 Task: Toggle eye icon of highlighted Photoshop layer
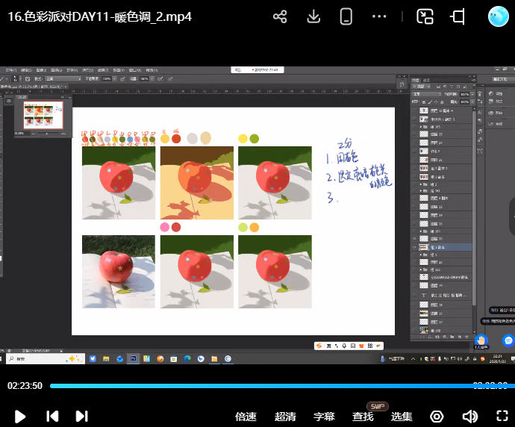[x=414, y=246]
